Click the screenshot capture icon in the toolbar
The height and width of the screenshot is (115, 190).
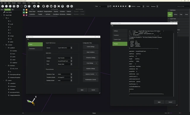coord(59,6)
